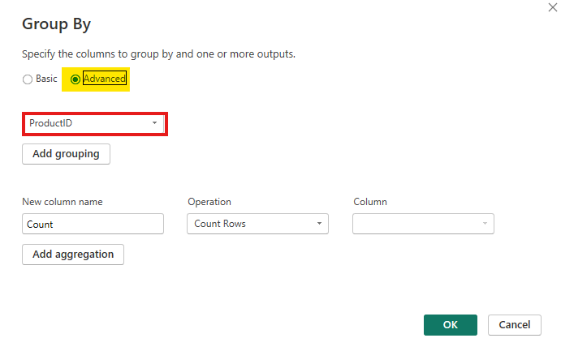Select the Advanced radio option

76,79
